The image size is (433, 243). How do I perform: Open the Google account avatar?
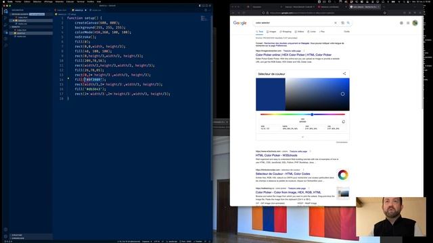point(415,23)
